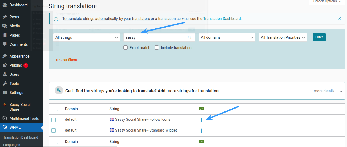Viewport: 347px width, 147px height.
Task: Tick the select-all checkbox in table header
Action: click(x=56, y=109)
